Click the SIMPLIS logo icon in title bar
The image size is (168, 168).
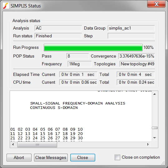[6, 6]
